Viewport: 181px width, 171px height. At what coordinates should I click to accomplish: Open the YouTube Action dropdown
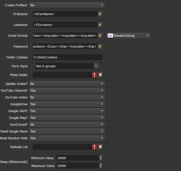[67, 97]
